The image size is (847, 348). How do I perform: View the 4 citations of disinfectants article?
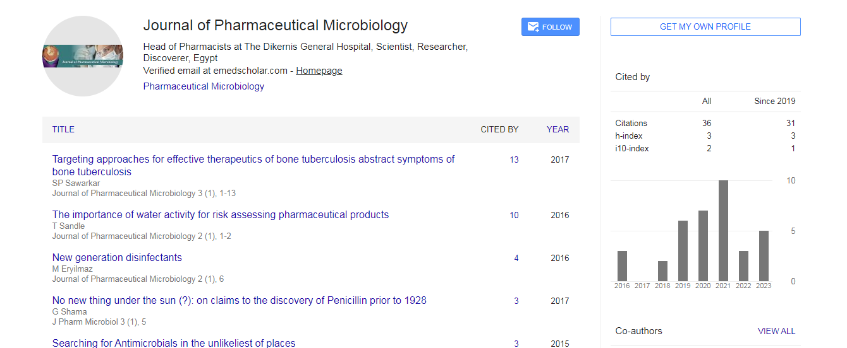[x=516, y=258]
